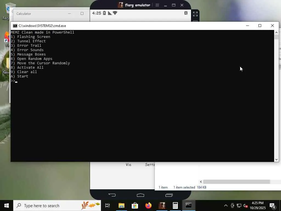Open the notification center icon

pos(272,206)
